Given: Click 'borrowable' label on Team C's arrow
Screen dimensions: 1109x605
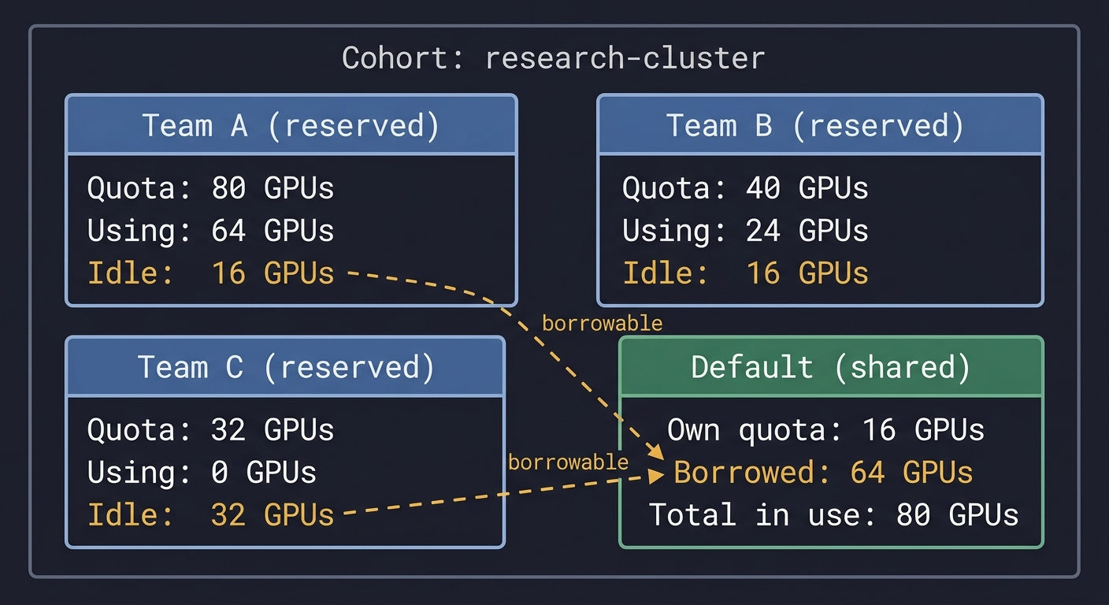Looking at the screenshot, I should pyautogui.click(x=568, y=462).
